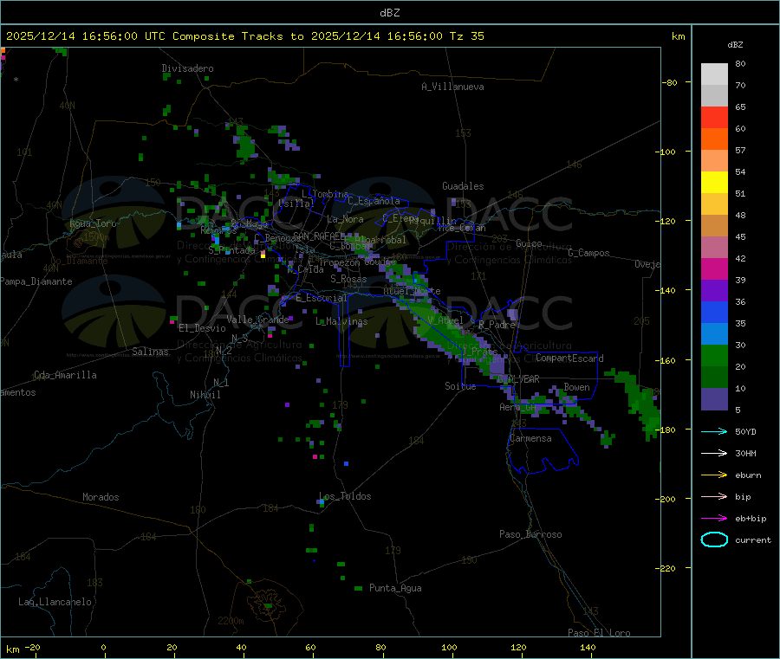Click the timestamp header text
This screenshot has width=780, height=659.
245,36
